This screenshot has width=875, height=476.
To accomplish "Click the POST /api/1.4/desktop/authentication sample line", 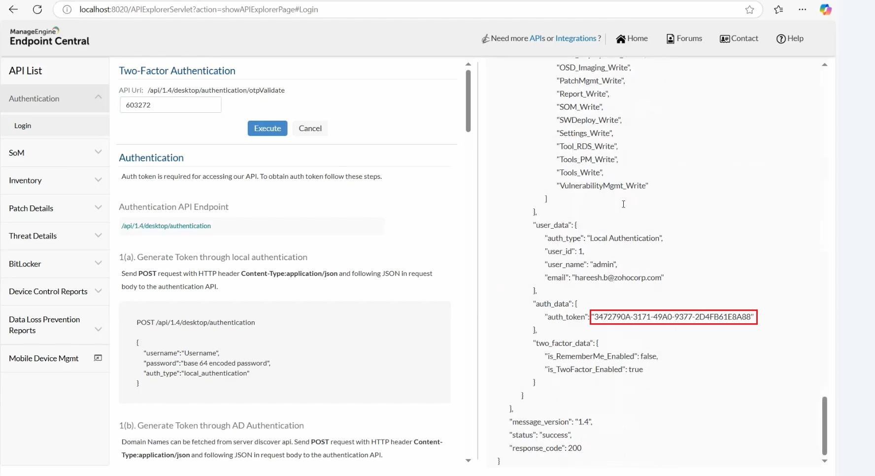I will click(x=196, y=322).
